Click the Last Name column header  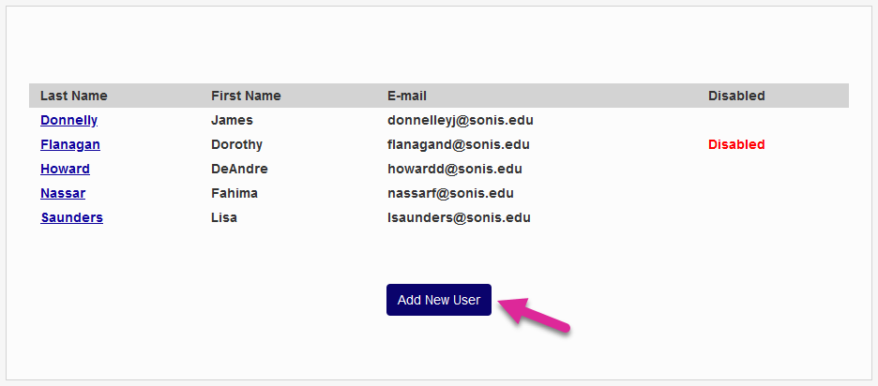pos(73,96)
